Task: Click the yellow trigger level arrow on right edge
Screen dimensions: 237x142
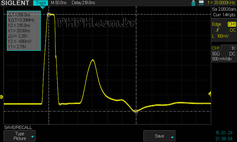Action: [x=210, y=94]
